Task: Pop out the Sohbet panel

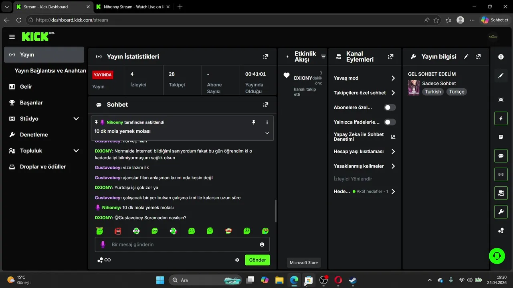Action: [x=266, y=105]
